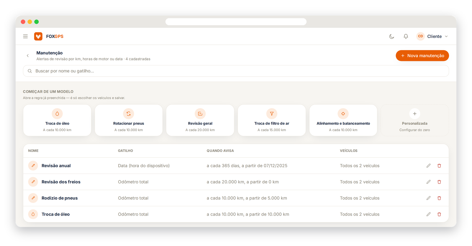Click the CD user avatar
Image resolution: width=472 pixels, height=246 pixels.
420,36
